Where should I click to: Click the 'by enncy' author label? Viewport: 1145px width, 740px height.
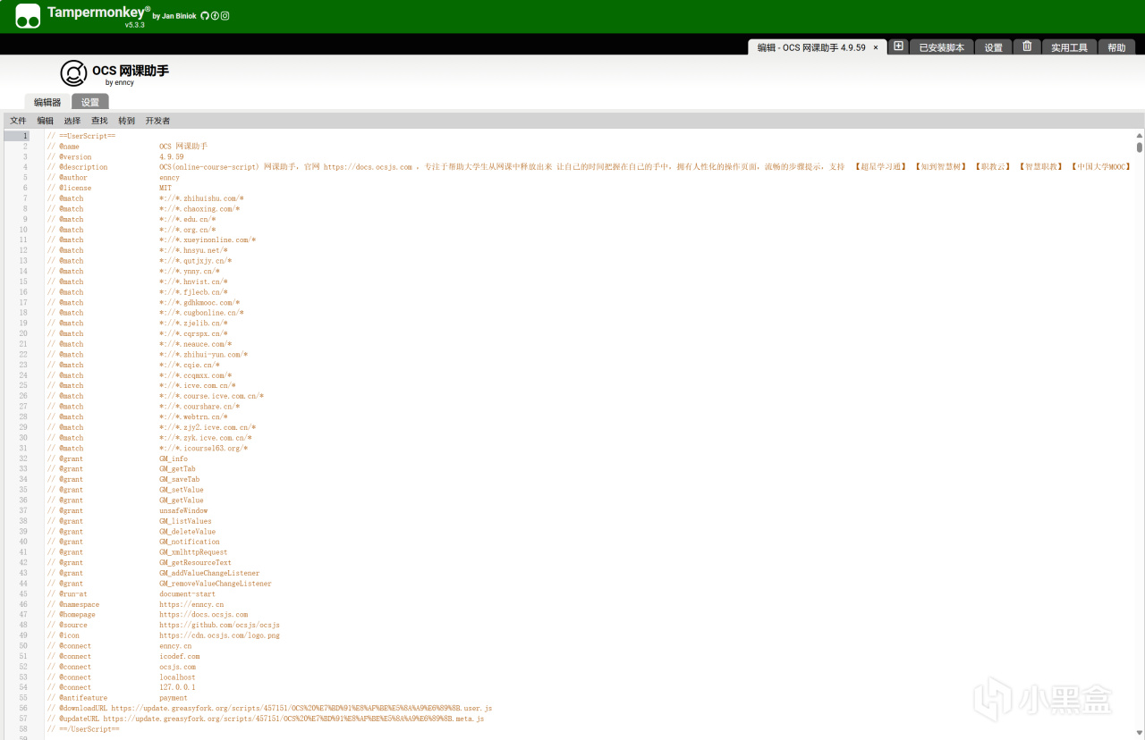point(119,83)
